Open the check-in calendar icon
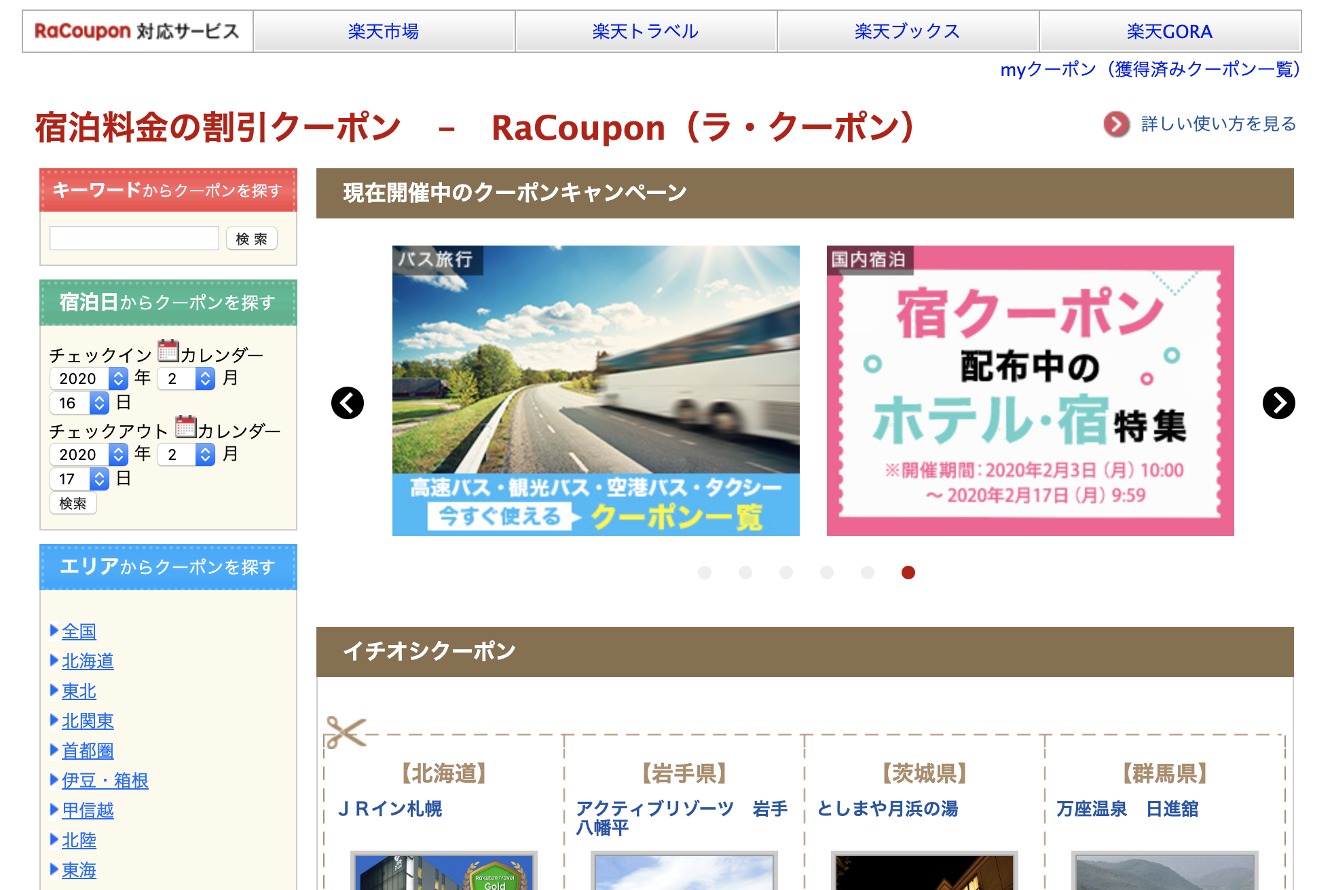Viewport: 1332px width, 890px height. coord(168,351)
